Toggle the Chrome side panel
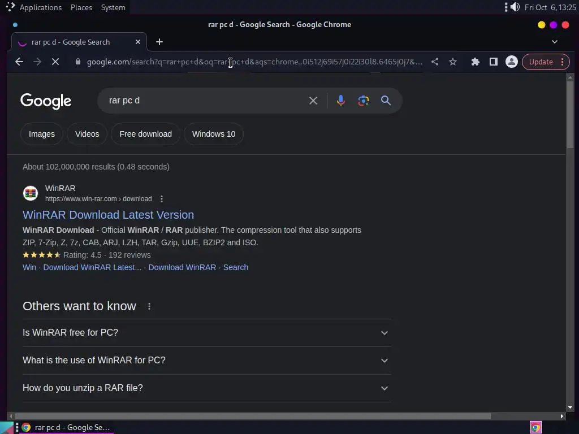This screenshot has width=579, height=434. pyautogui.click(x=493, y=62)
